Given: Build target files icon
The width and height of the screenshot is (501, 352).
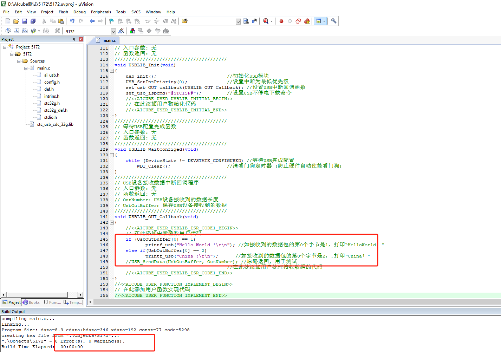Looking at the screenshot, I should click(x=16, y=31).
